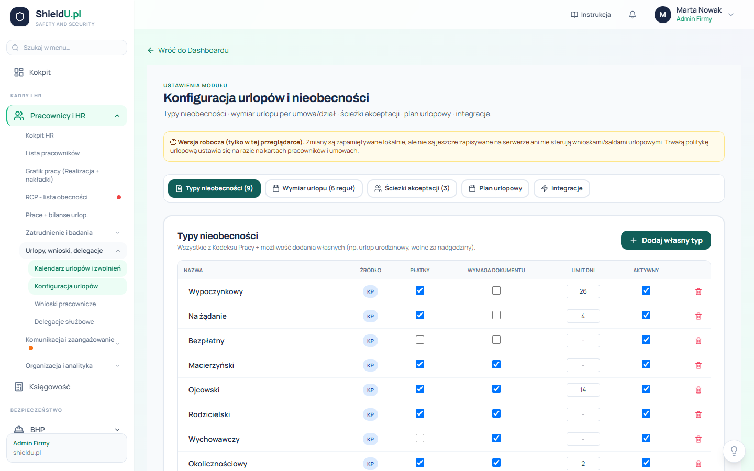Image resolution: width=754 pixels, height=471 pixels.
Task: Click the KP badge for Bezpłatny
Action: 370,341
